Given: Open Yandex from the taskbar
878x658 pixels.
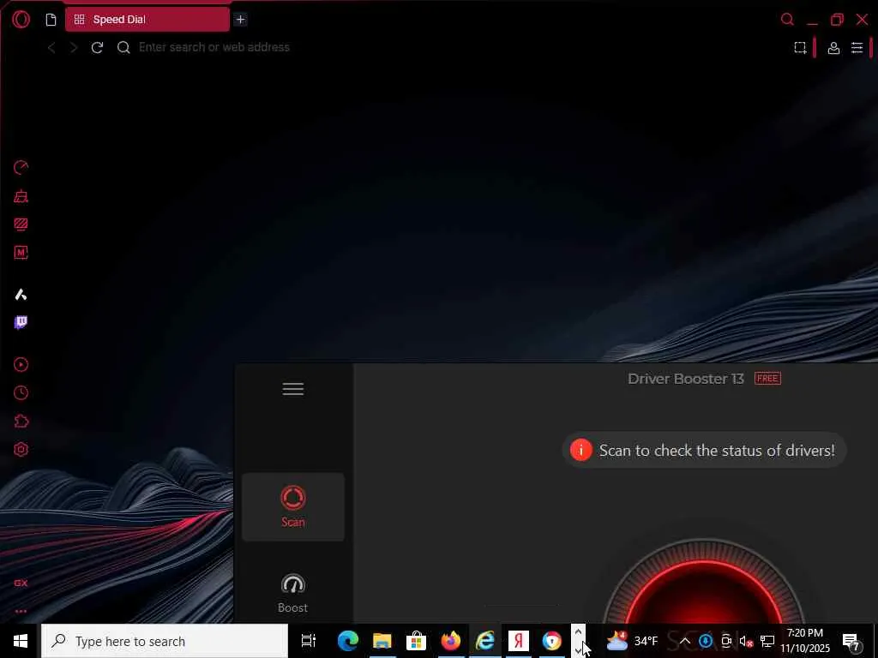Looking at the screenshot, I should pyautogui.click(x=519, y=641).
